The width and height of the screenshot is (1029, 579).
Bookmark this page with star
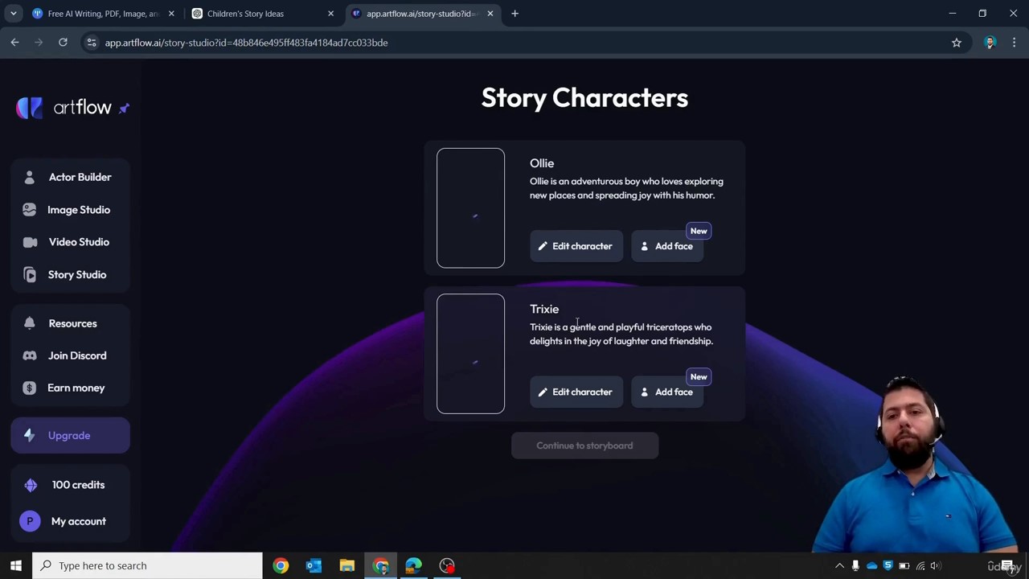click(957, 43)
